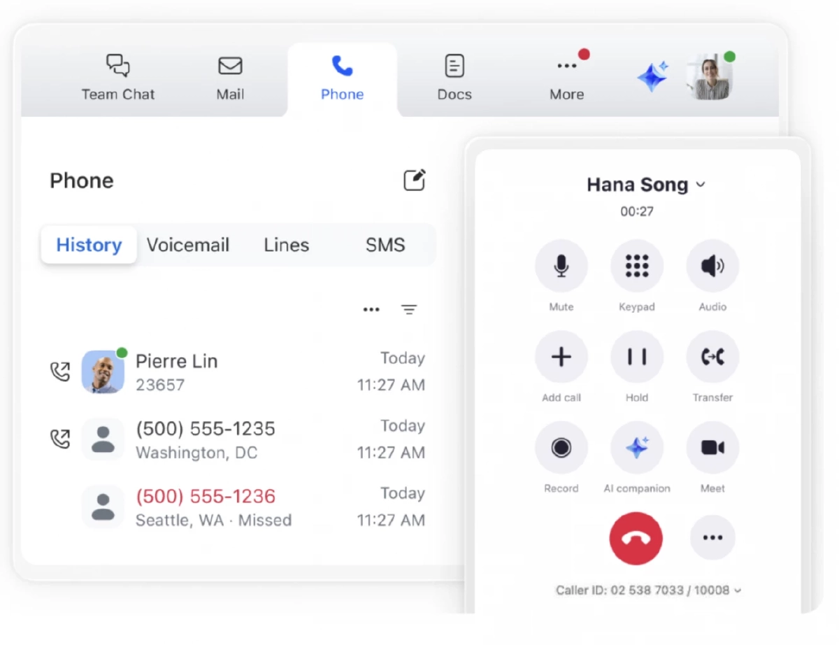Start recording the call
The image size is (839, 645).
point(561,448)
